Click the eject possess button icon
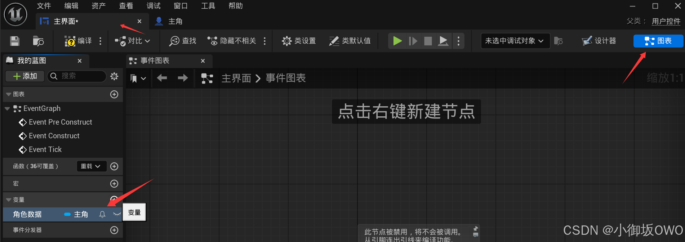Image resolution: width=685 pixels, height=242 pixels. click(x=443, y=41)
